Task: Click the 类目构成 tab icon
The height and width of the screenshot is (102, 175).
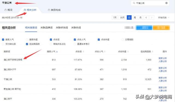Action: (x=49, y=10)
